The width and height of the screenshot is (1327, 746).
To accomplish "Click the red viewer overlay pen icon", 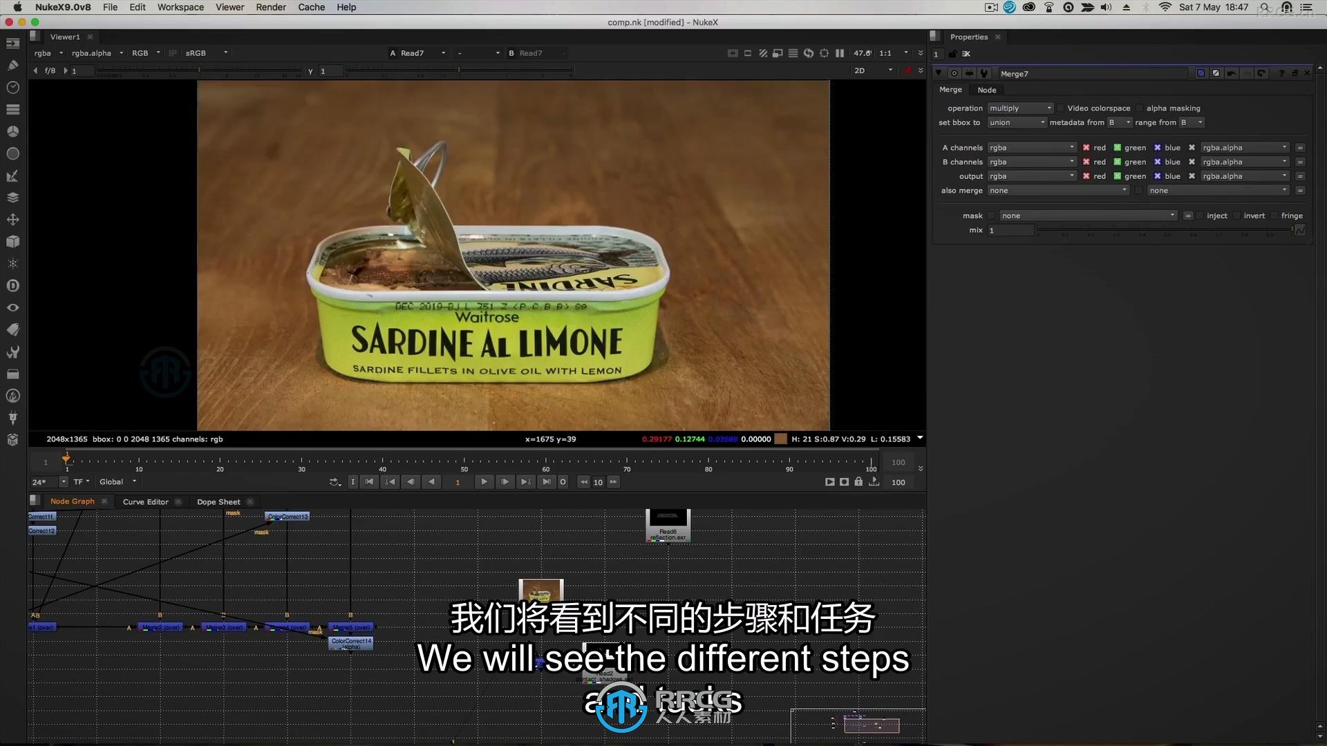I will point(908,70).
